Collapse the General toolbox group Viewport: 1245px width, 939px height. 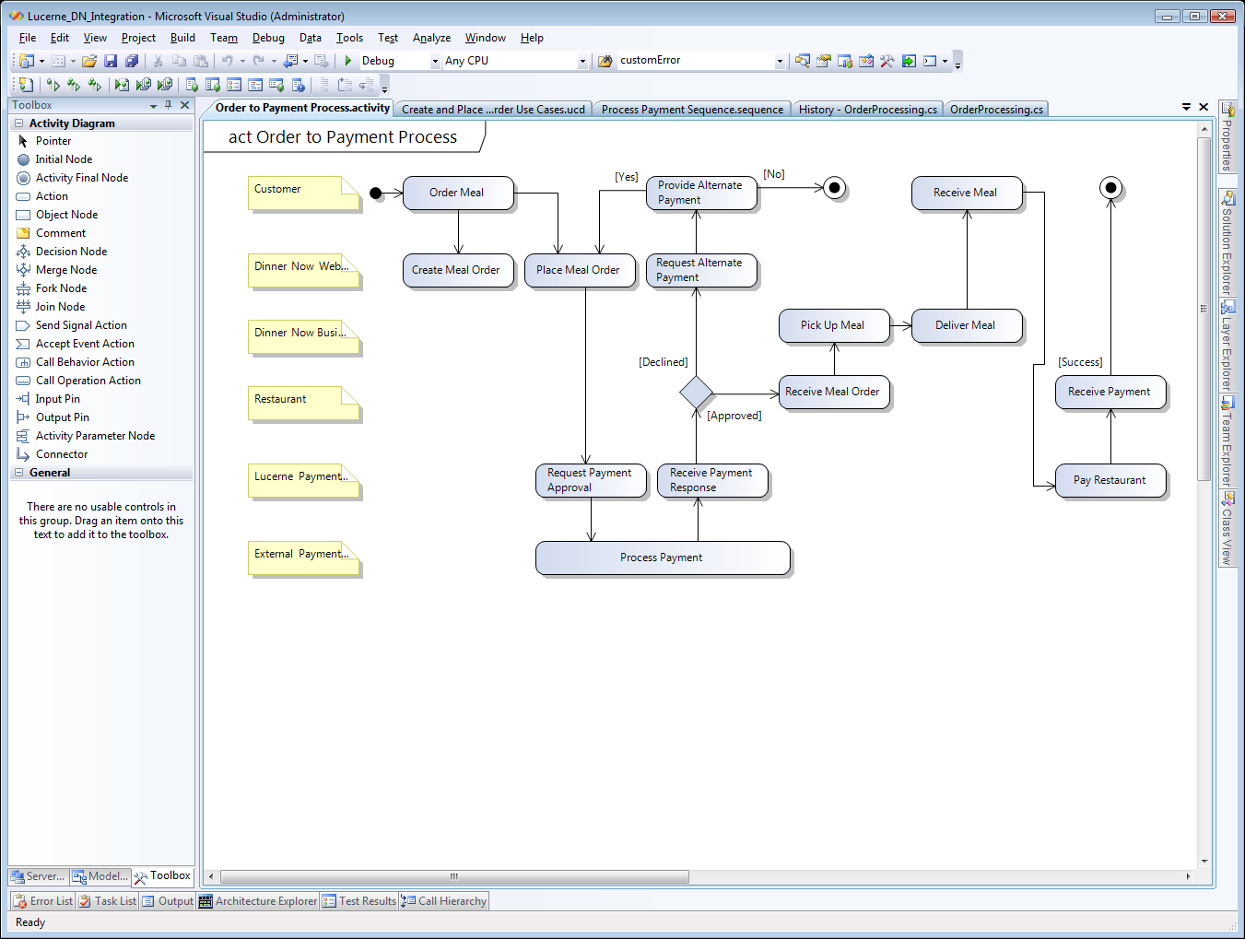[18, 473]
